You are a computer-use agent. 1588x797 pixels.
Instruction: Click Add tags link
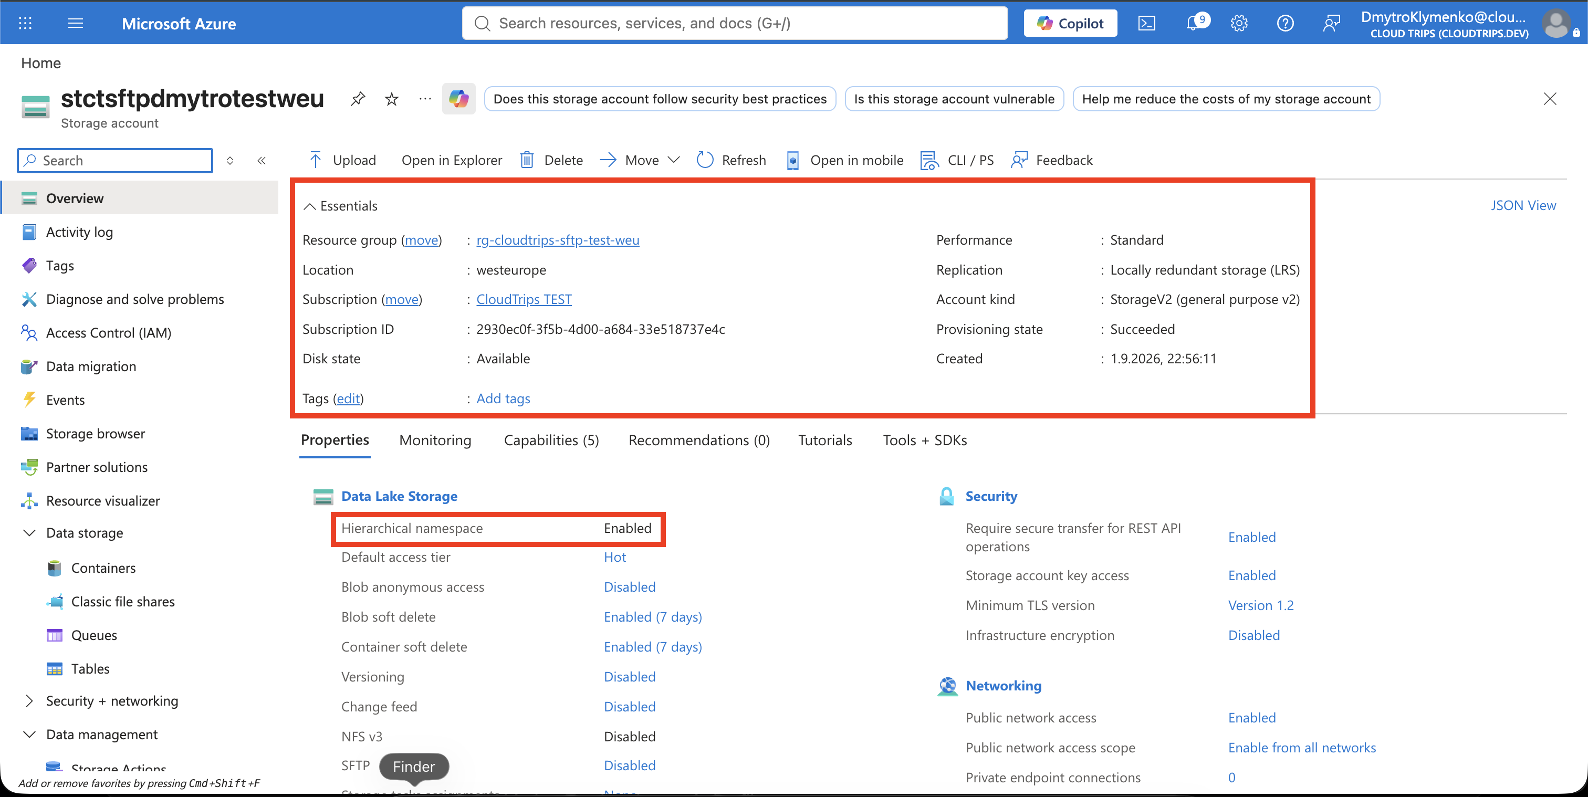(x=503, y=398)
